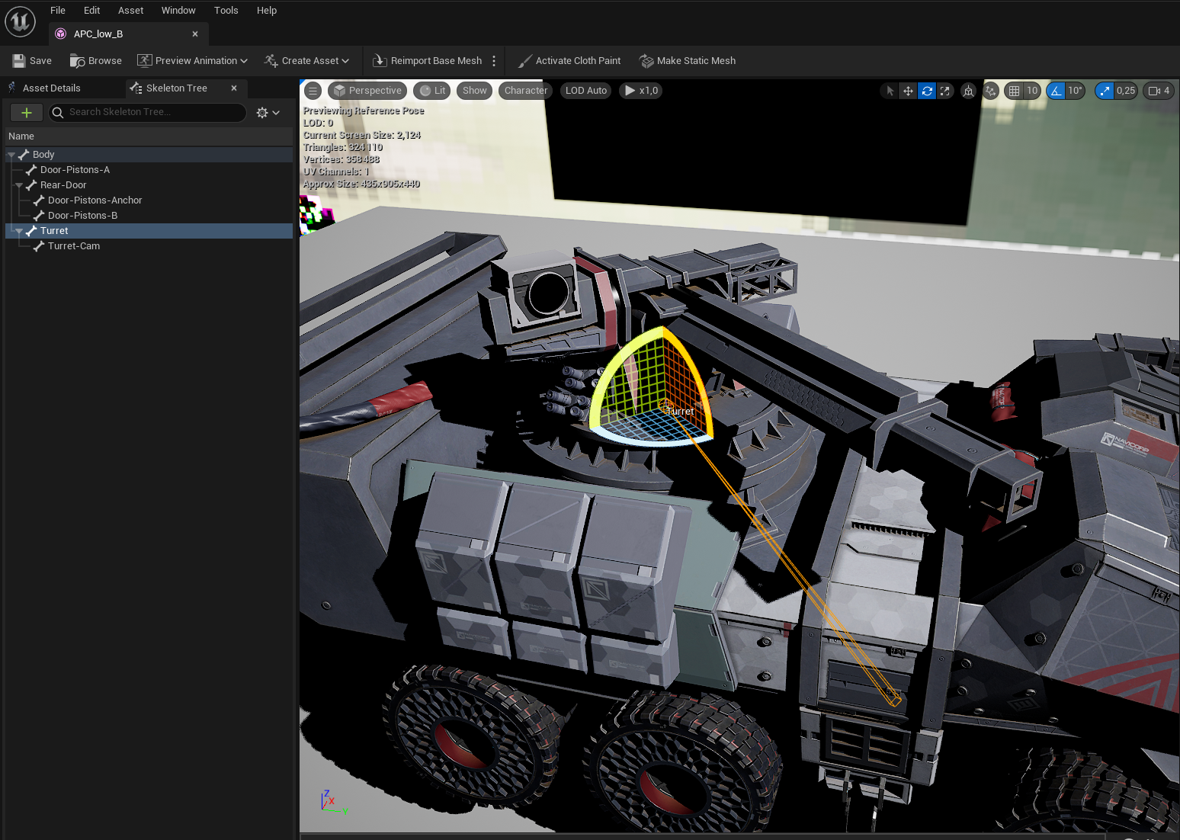Select the Body bone

[x=149, y=155]
